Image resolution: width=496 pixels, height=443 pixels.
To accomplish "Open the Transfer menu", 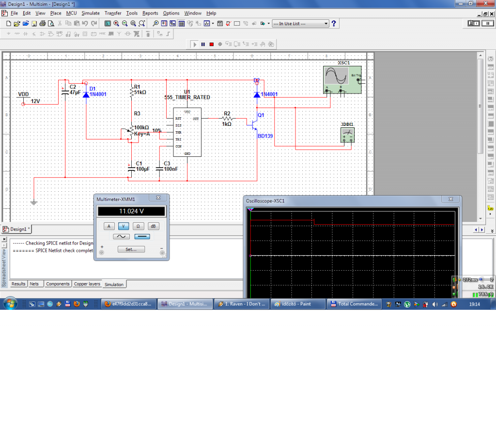I will (113, 13).
